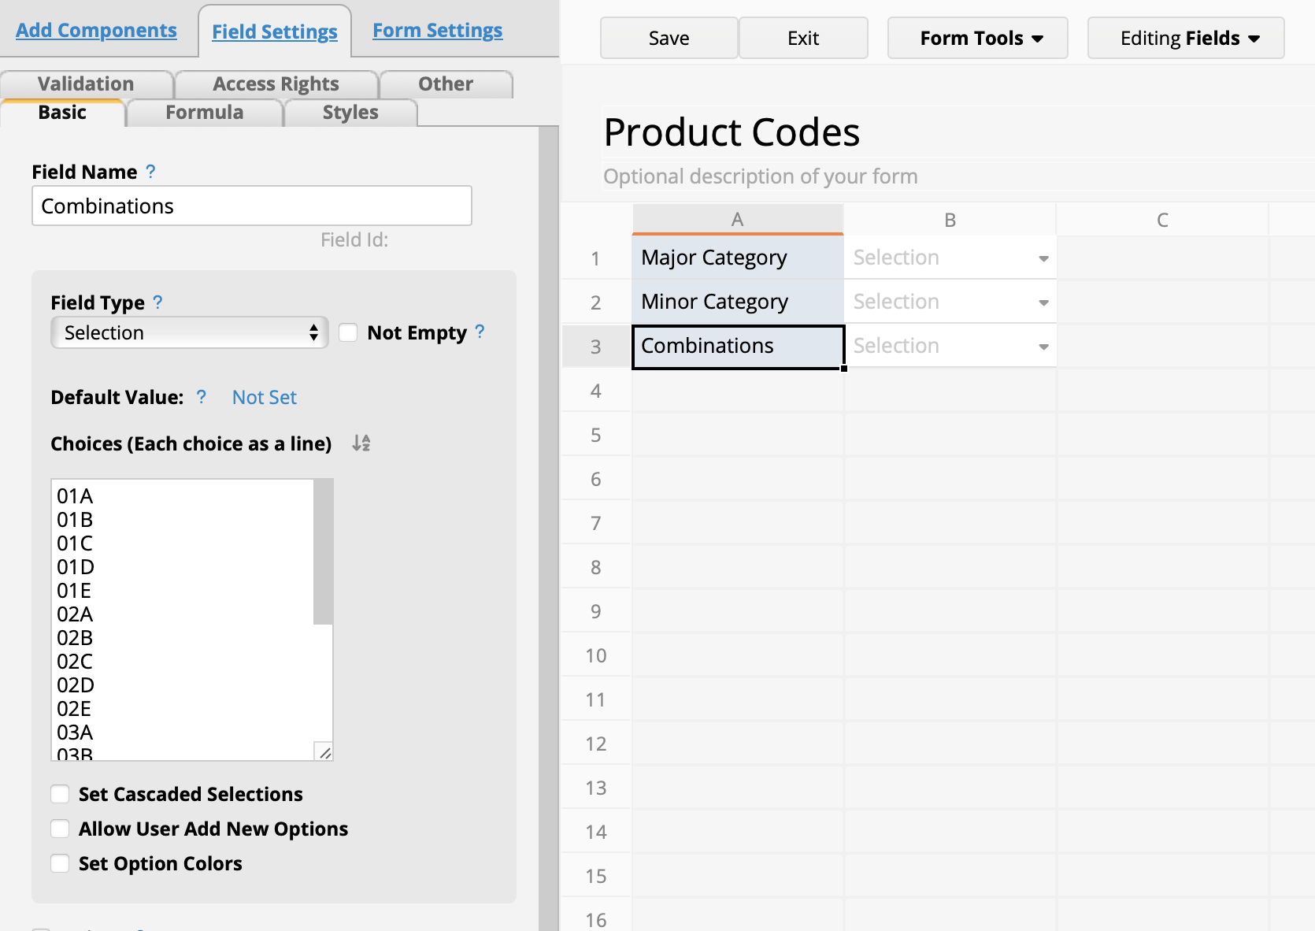Screen dimensions: 1315x931
Task: Click the choices list scrollbar
Action: (323, 551)
